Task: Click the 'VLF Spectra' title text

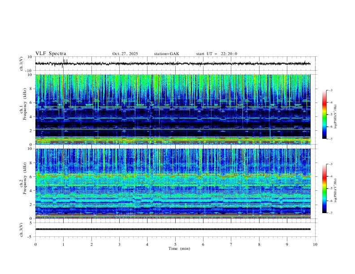Action: click(x=51, y=54)
